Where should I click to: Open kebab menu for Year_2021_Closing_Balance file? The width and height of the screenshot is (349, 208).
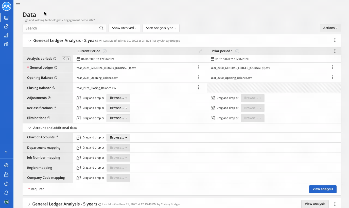pos(198,87)
